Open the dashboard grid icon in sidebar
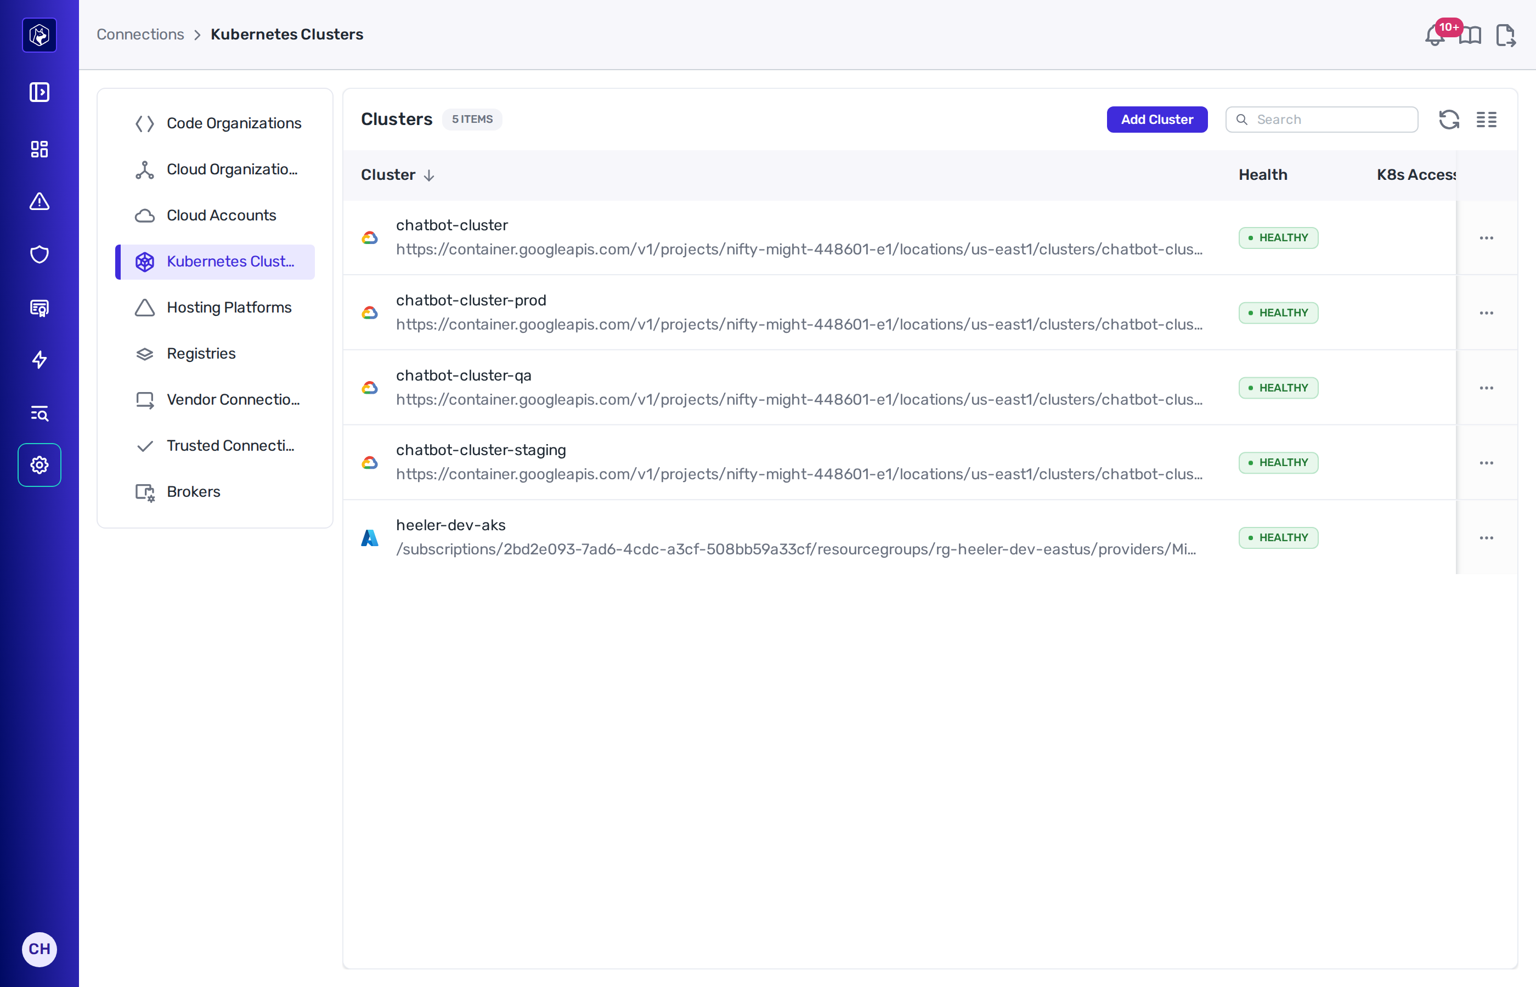Screen dimensions: 1536x987 [39, 149]
